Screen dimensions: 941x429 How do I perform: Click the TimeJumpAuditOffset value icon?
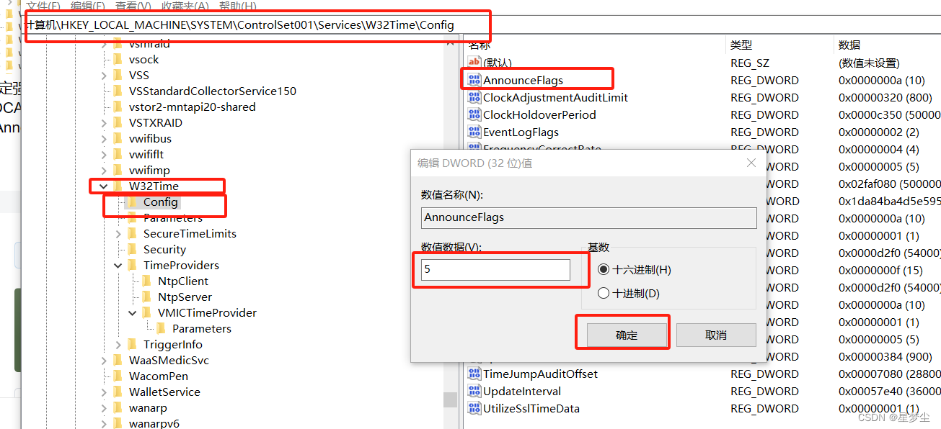coord(474,374)
